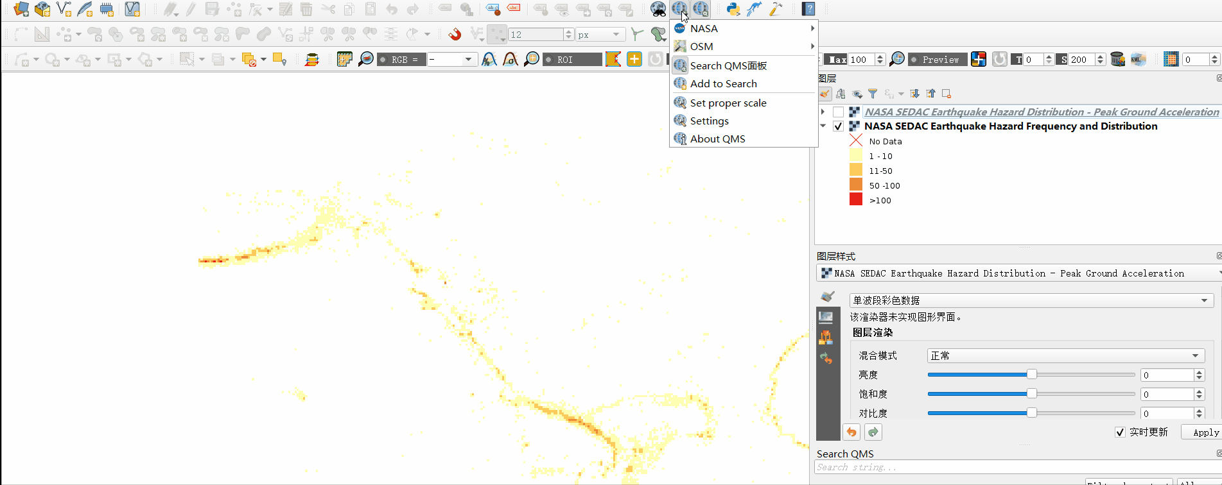Toggle the open layer styling panel button

pos(825,94)
